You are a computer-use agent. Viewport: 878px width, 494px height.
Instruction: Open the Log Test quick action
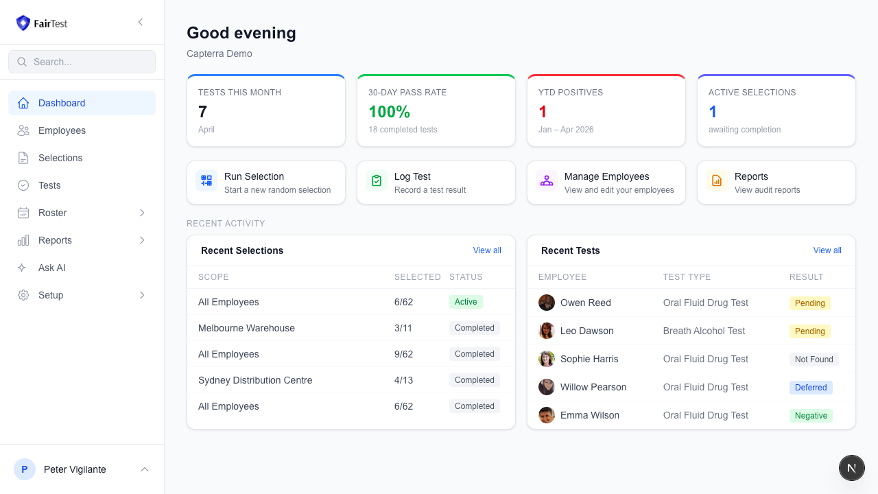click(436, 183)
